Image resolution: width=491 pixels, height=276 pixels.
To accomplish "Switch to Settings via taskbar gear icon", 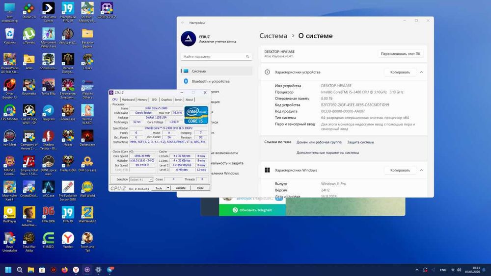I will click(98, 270).
